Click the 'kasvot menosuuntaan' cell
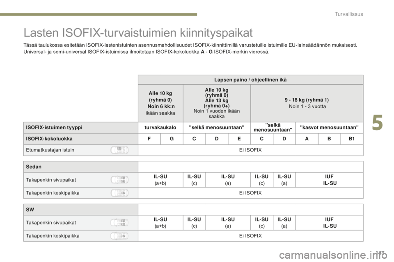The image size is (394, 262). [x=330, y=128]
